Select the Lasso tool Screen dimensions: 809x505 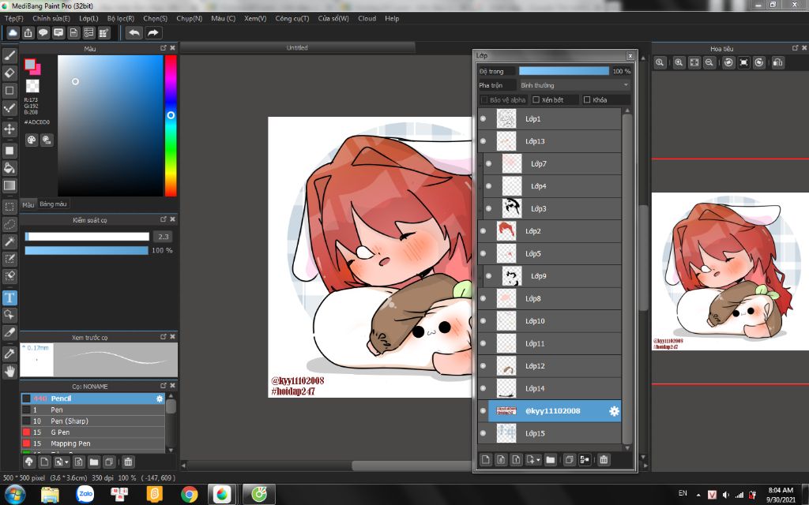point(9,225)
